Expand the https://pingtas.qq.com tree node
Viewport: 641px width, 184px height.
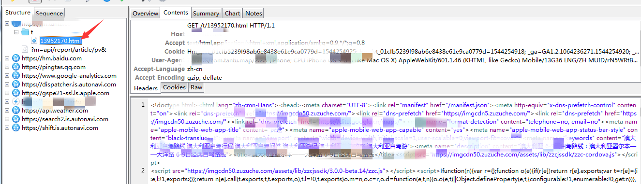(7, 67)
